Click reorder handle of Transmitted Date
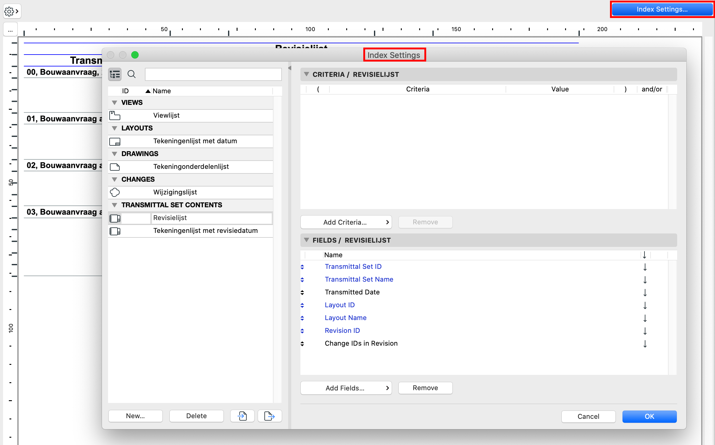Viewport: 715px width, 445px height. click(302, 293)
